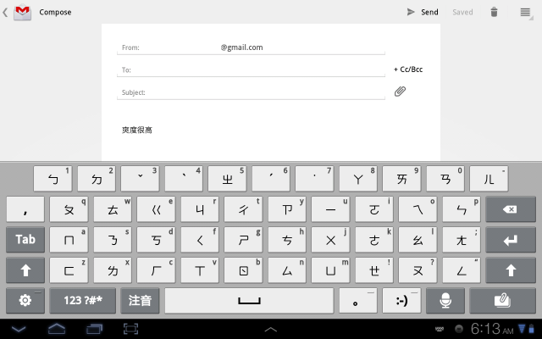Viewport: 542px width, 339px height.
Task: Focus the To recipient field
Action: 251,69
